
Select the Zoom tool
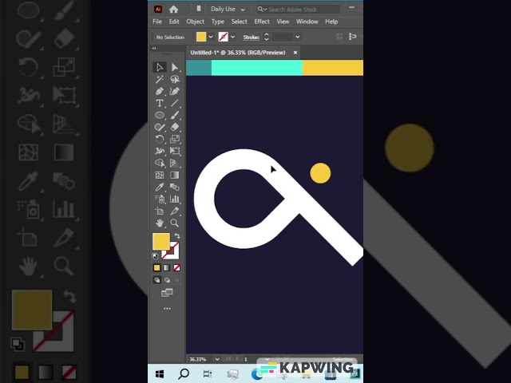click(175, 223)
